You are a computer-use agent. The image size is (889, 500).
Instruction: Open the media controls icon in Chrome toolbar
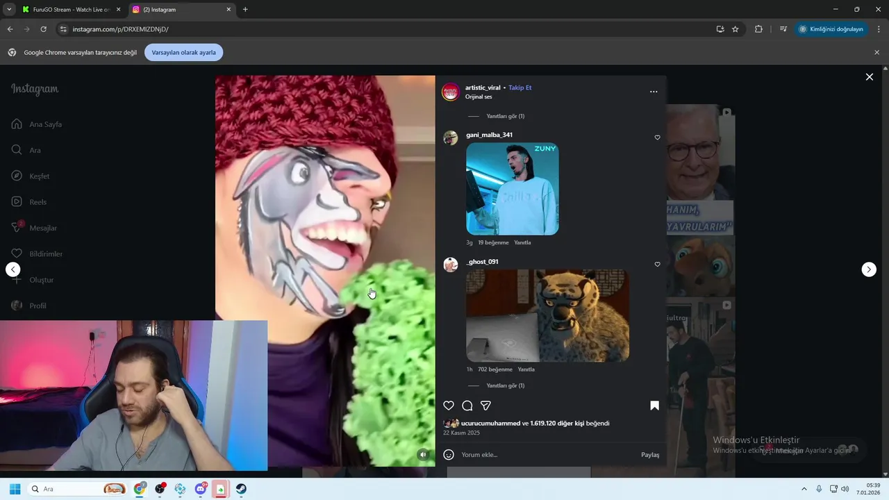point(783,29)
